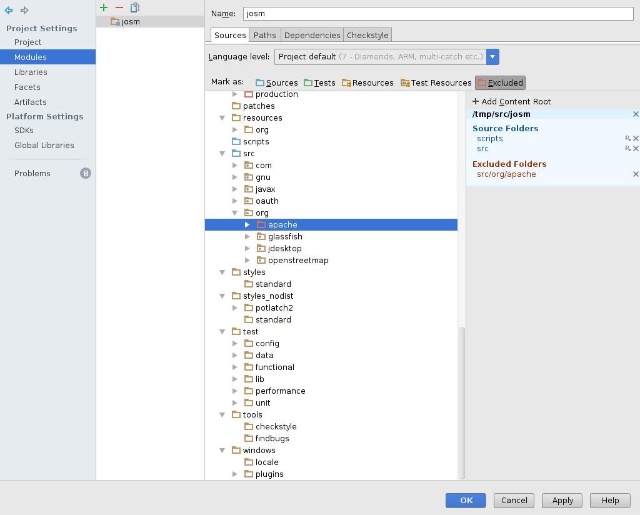Click the back navigation arrow

tap(9, 11)
